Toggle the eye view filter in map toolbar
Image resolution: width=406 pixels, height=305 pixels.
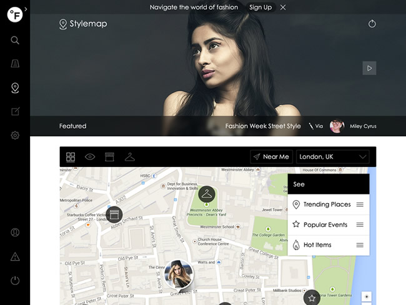(90, 157)
